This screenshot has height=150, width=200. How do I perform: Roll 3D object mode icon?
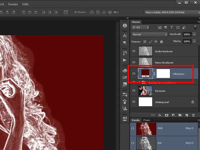[98, 12]
